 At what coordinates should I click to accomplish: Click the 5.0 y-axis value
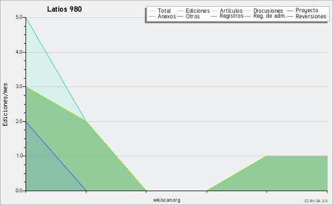tap(19, 17)
